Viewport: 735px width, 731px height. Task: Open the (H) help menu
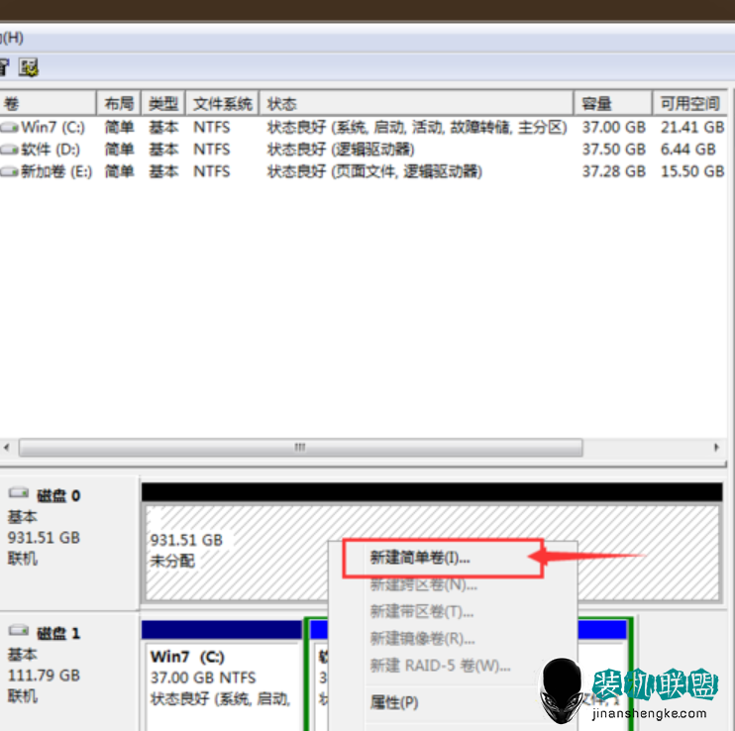[x=12, y=38]
